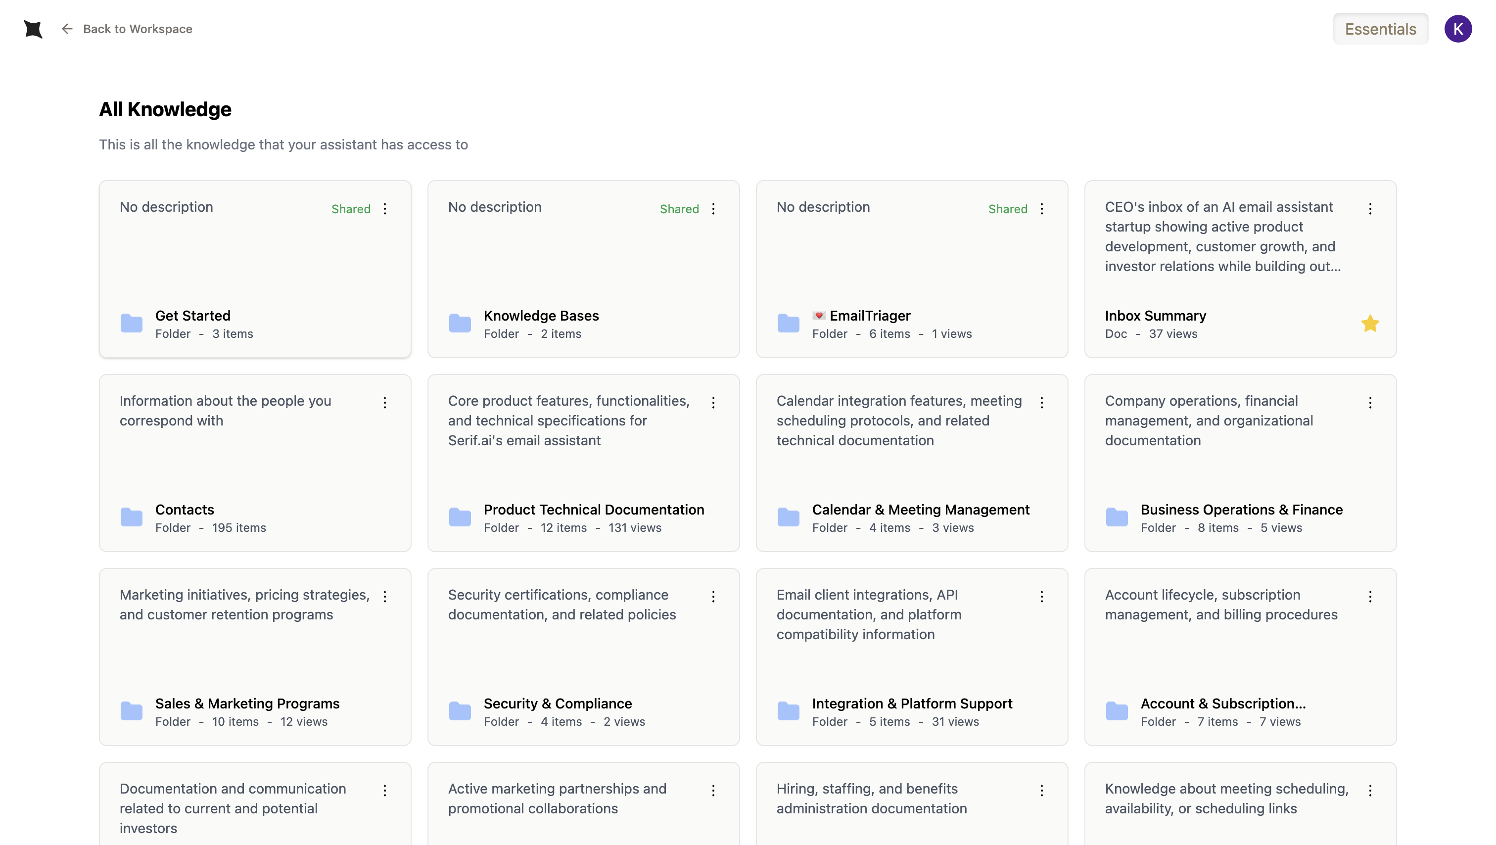Click "37 views" under Inbox Summary
The width and height of the screenshot is (1496, 845).
1173,334
